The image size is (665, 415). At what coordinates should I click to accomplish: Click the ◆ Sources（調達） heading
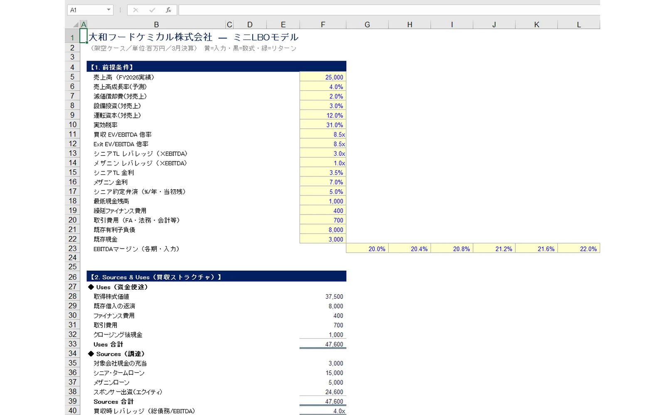coord(116,354)
